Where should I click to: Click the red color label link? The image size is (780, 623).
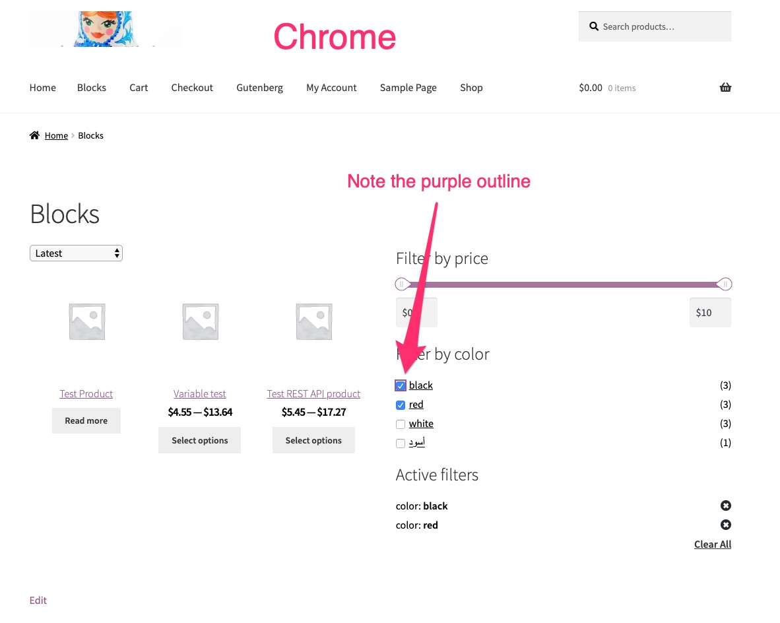pyautogui.click(x=416, y=405)
